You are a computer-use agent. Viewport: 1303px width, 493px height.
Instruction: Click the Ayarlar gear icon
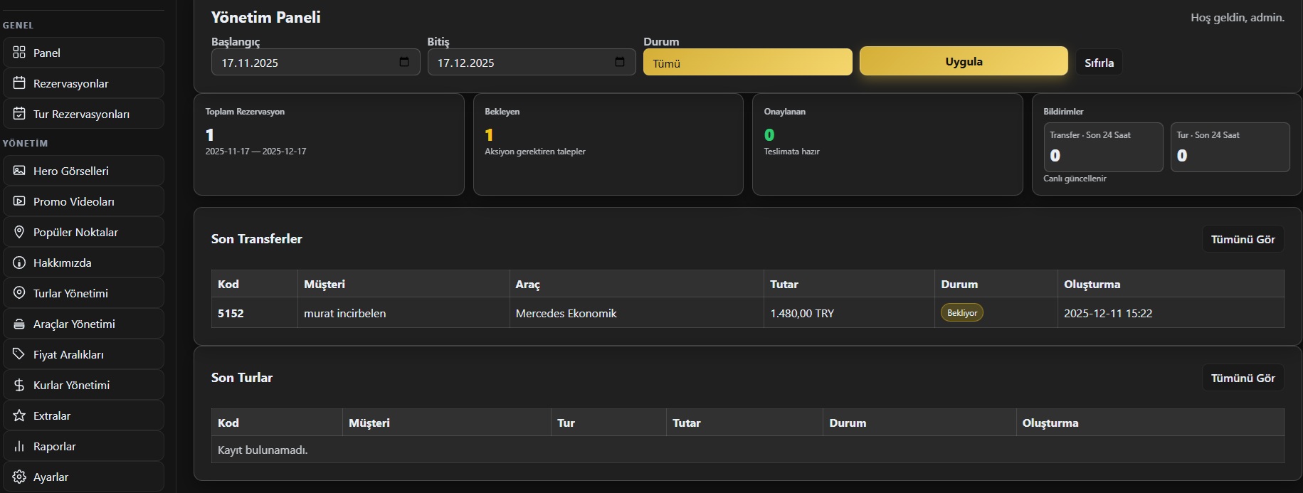tap(19, 477)
